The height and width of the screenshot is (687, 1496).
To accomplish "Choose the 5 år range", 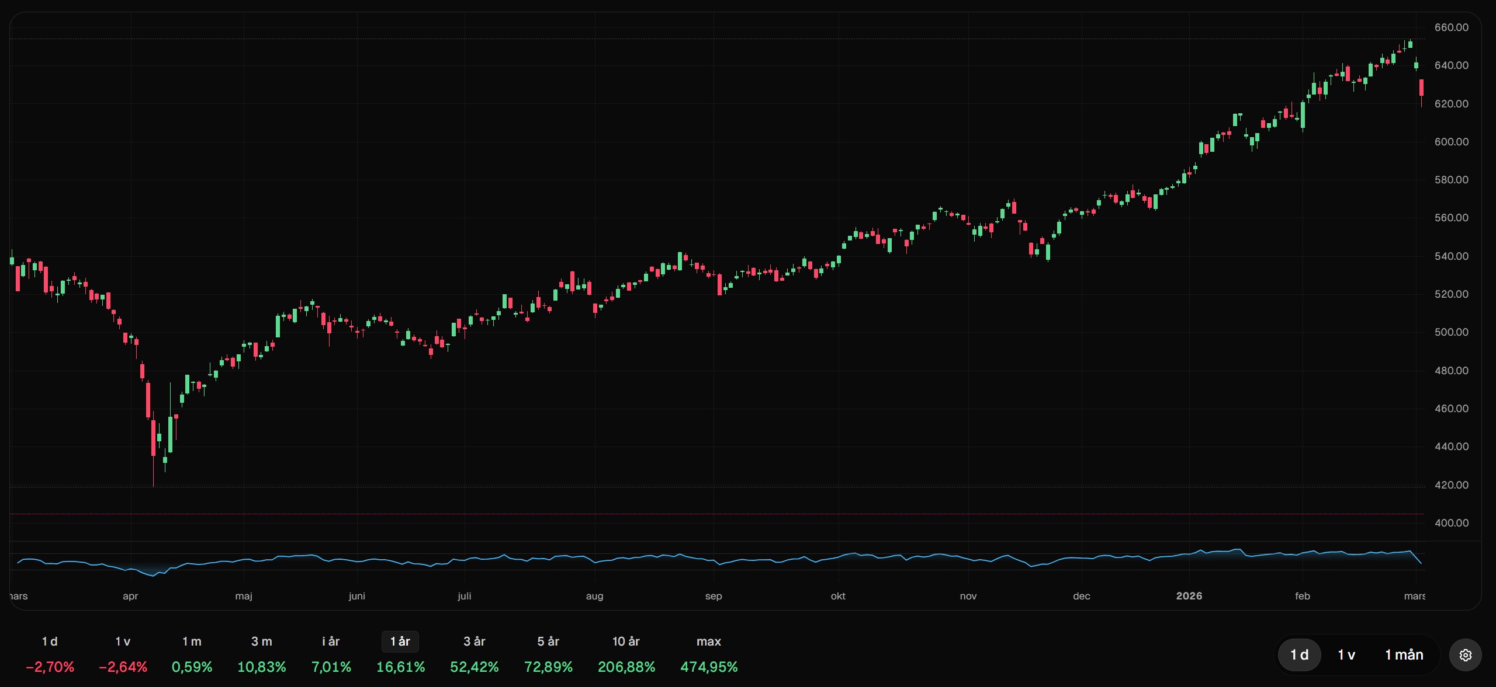I will (x=548, y=641).
